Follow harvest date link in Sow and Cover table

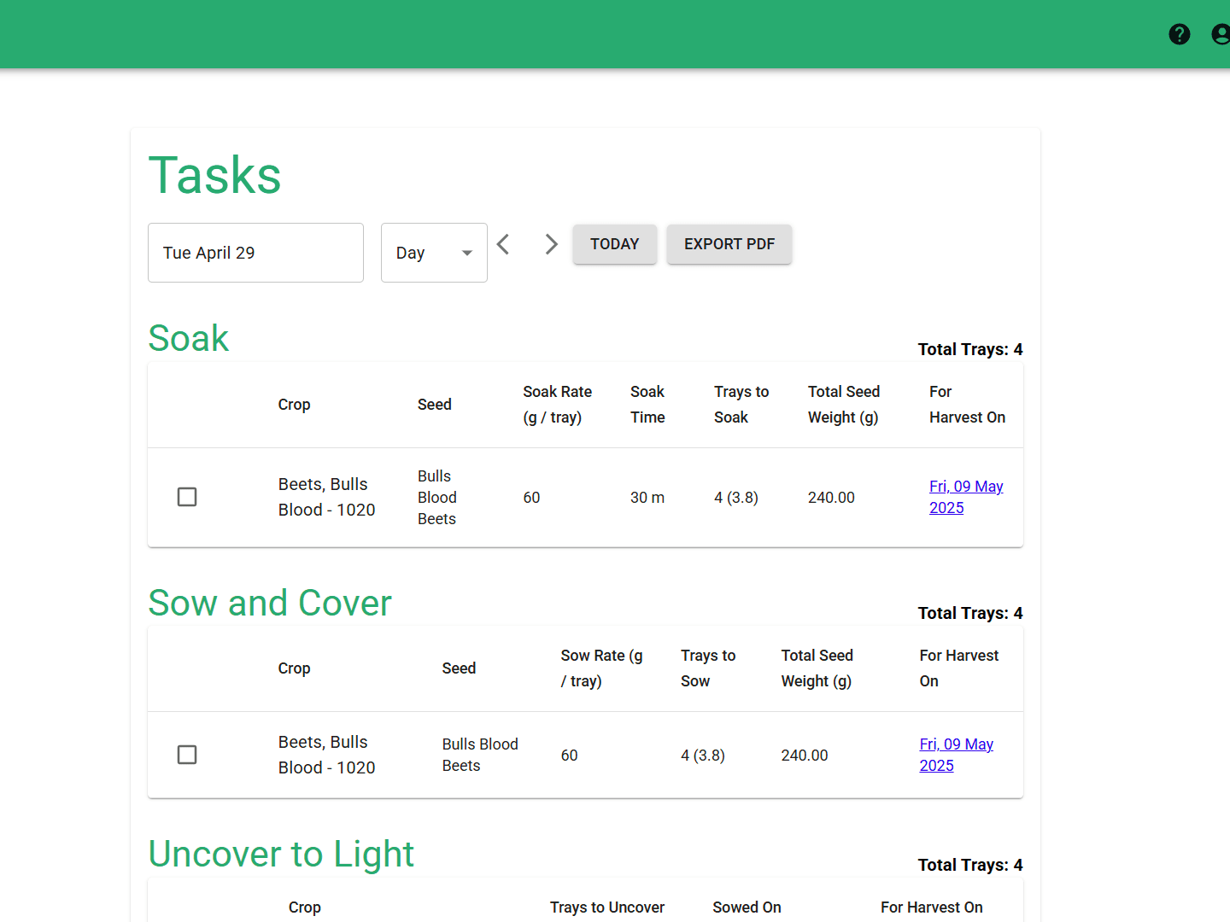[956, 754]
